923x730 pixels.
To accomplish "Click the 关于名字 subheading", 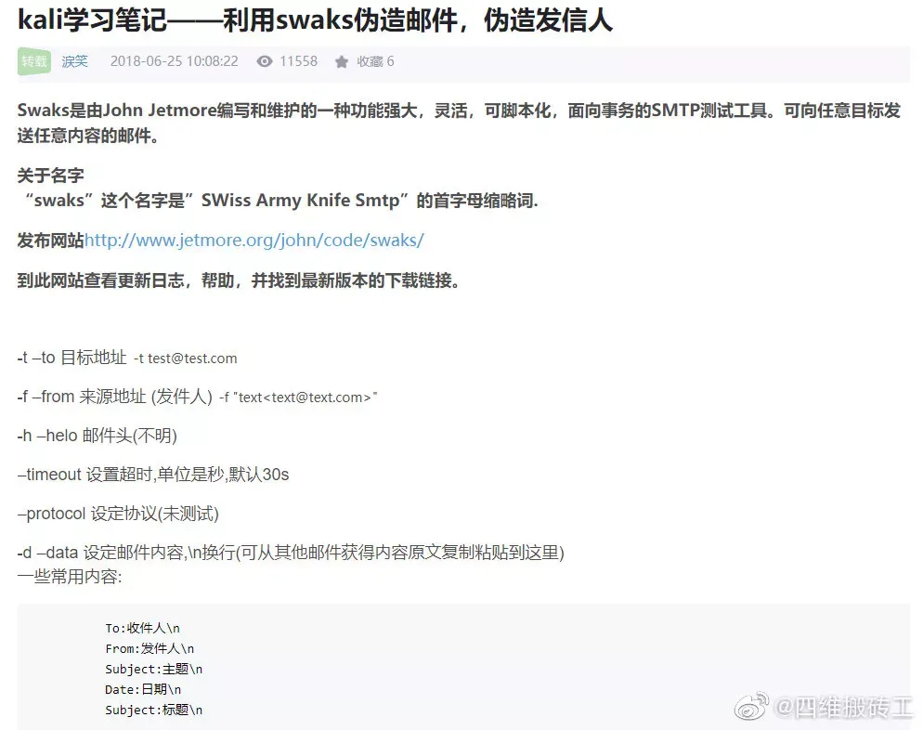I will [x=51, y=175].
